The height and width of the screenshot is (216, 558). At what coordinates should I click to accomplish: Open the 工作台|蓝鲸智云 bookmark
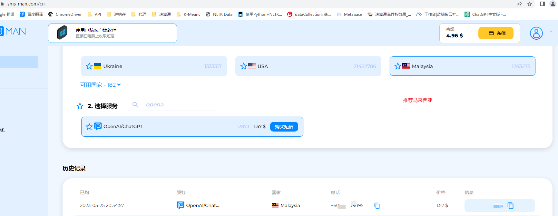(438, 14)
